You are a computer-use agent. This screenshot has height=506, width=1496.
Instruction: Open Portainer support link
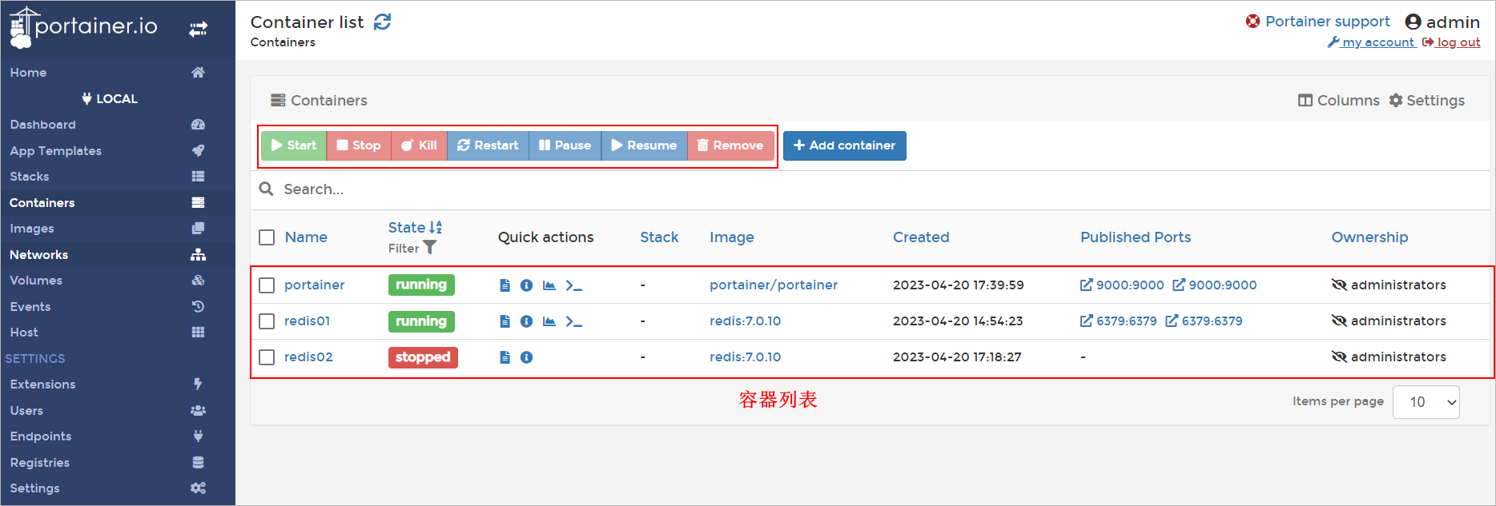[x=1318, y=22]
